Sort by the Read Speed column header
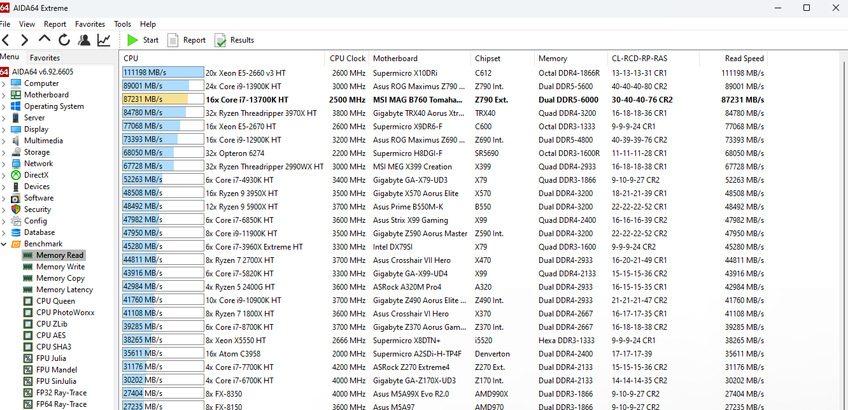Screen dimensions: 848x410 pos(744,59)
